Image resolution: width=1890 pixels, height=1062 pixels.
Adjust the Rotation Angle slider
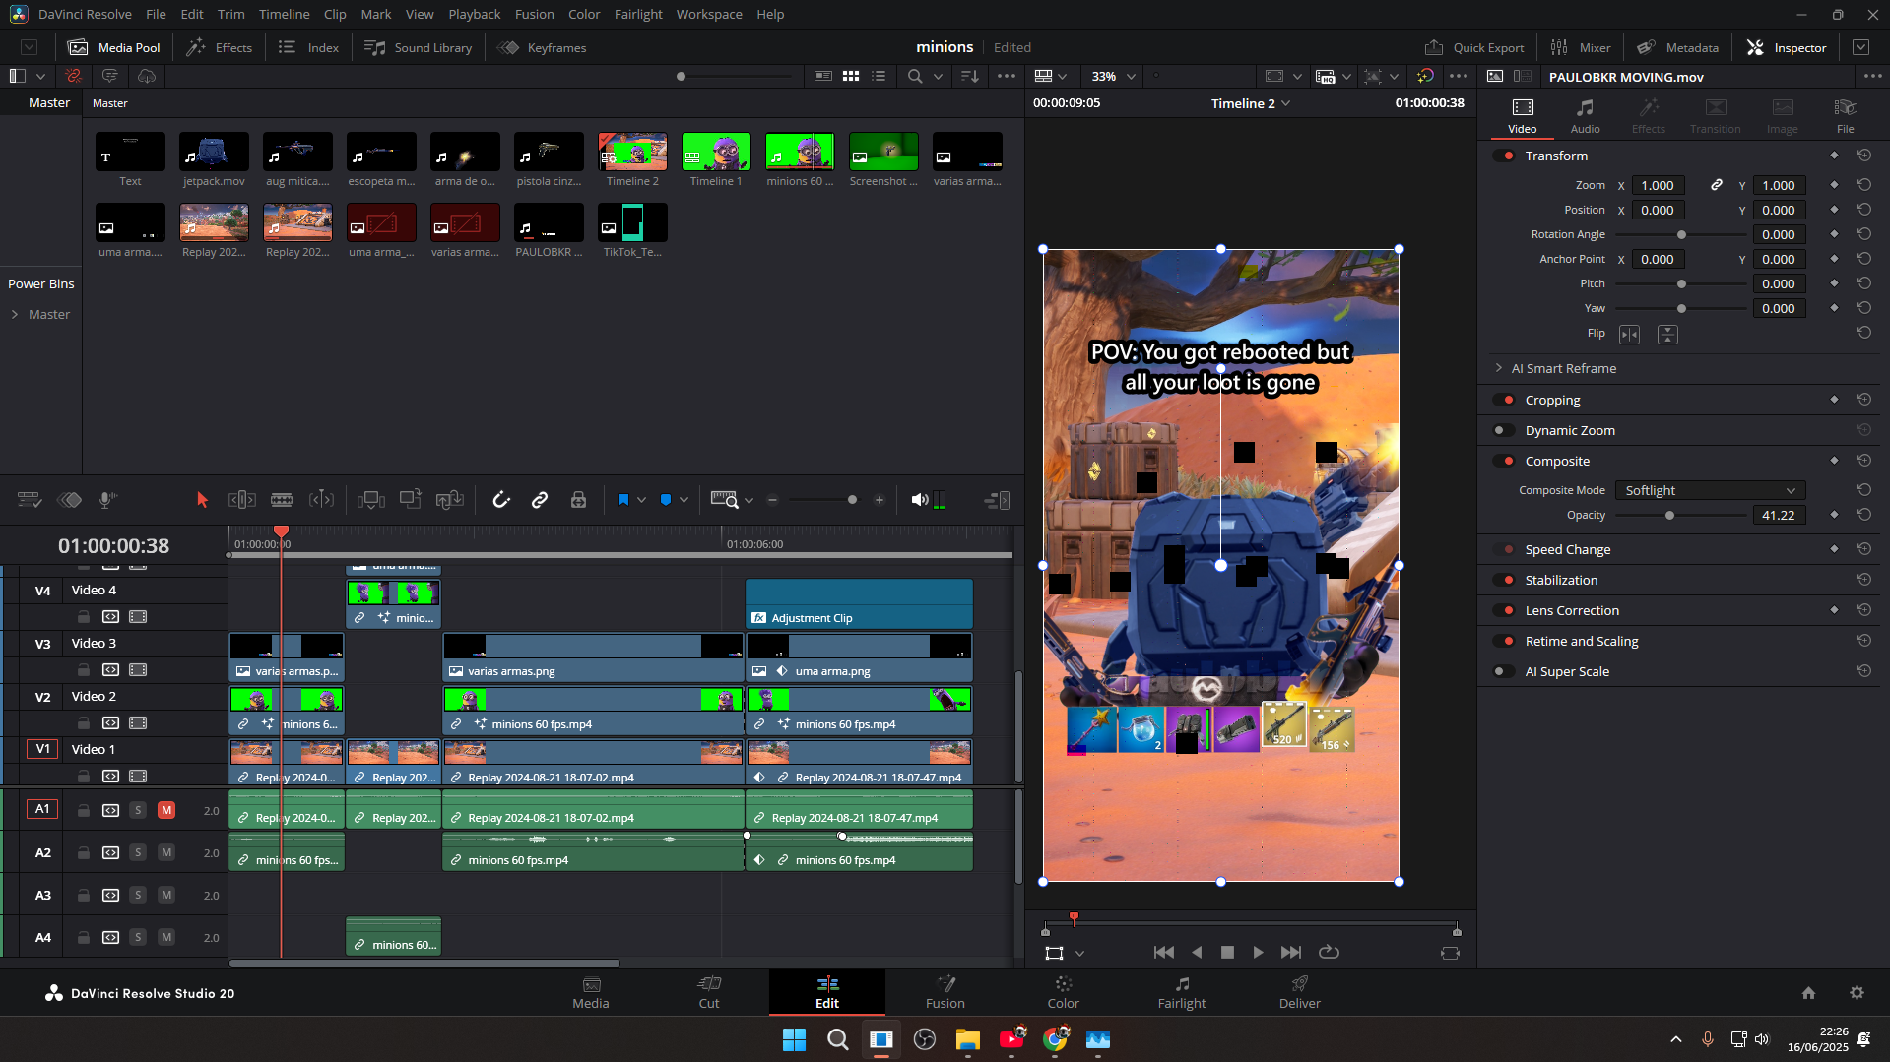1681,234
